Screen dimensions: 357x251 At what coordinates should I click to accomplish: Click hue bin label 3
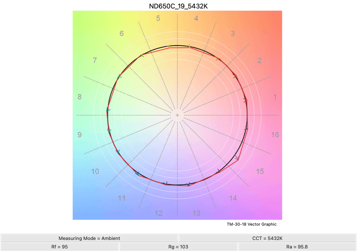233,33
